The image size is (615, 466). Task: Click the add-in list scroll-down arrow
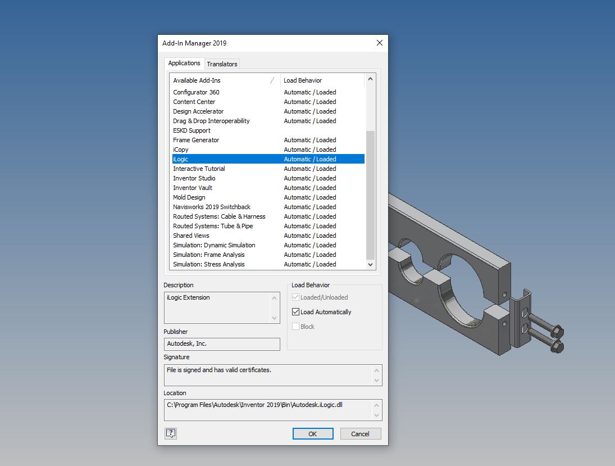[370, 264]
